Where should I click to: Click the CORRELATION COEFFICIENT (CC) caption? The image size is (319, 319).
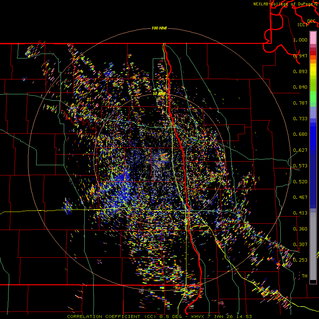point(112,317)
